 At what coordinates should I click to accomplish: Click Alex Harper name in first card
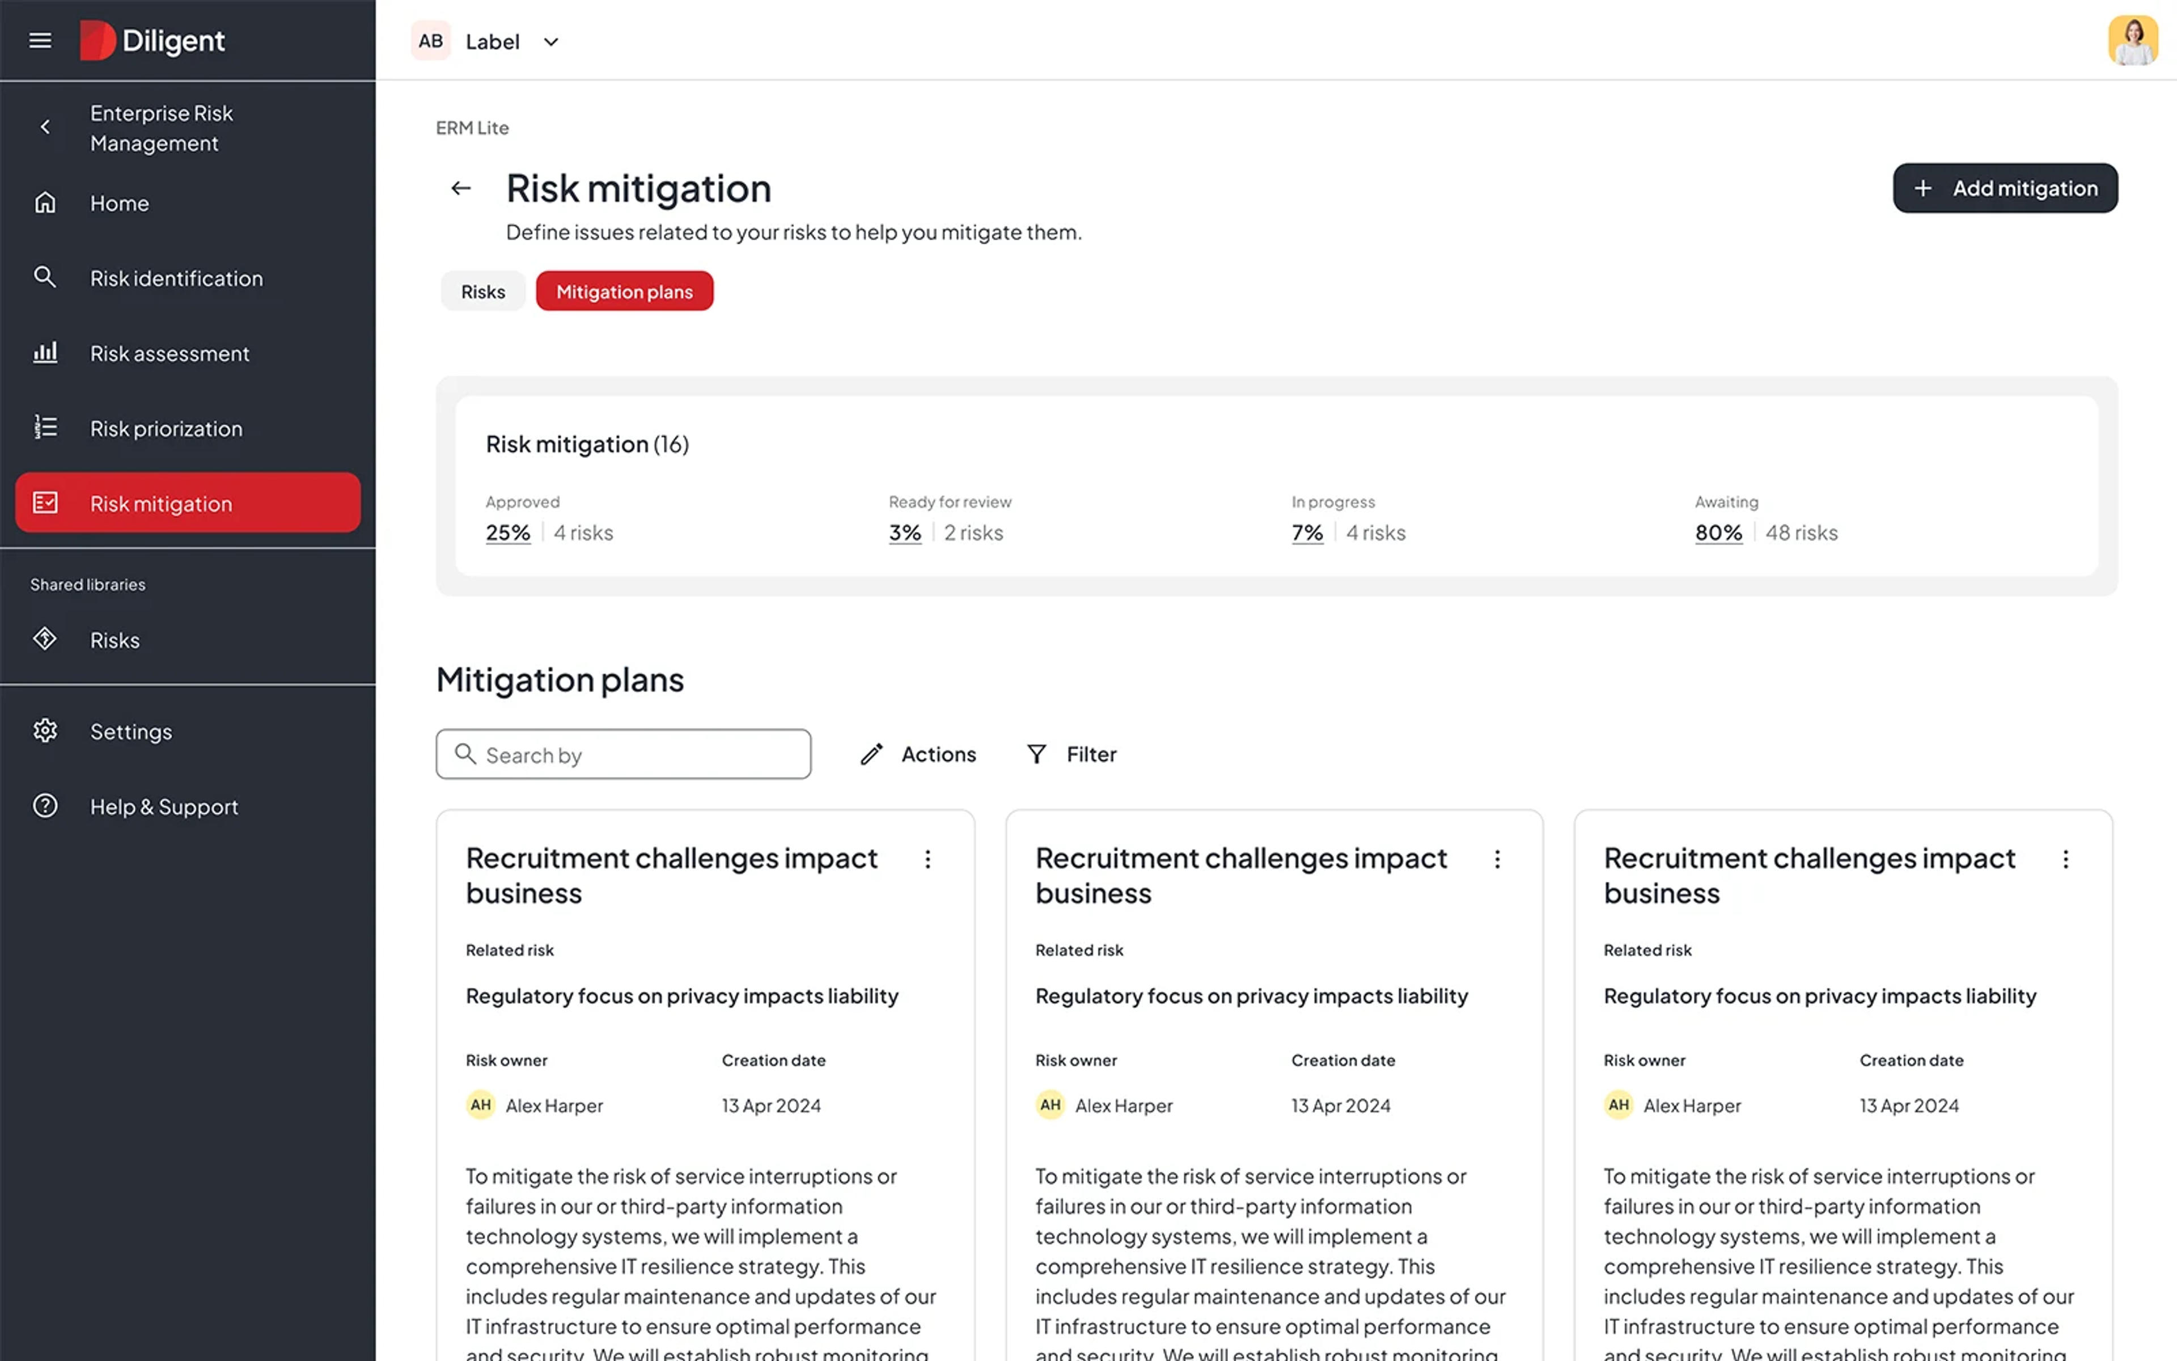tap(554, 1105)
